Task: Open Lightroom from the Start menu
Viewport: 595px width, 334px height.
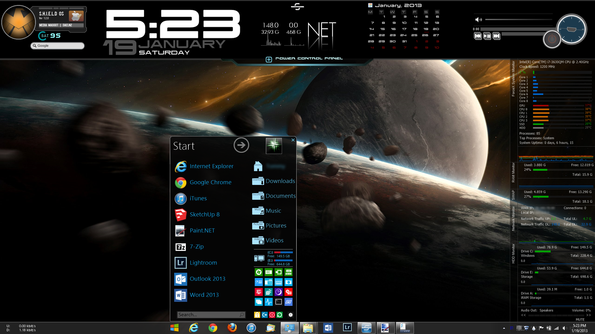Action: (x=196, y=263)
